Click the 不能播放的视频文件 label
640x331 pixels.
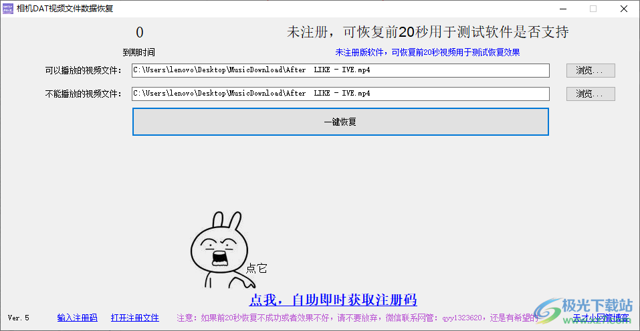coord(84,94)
